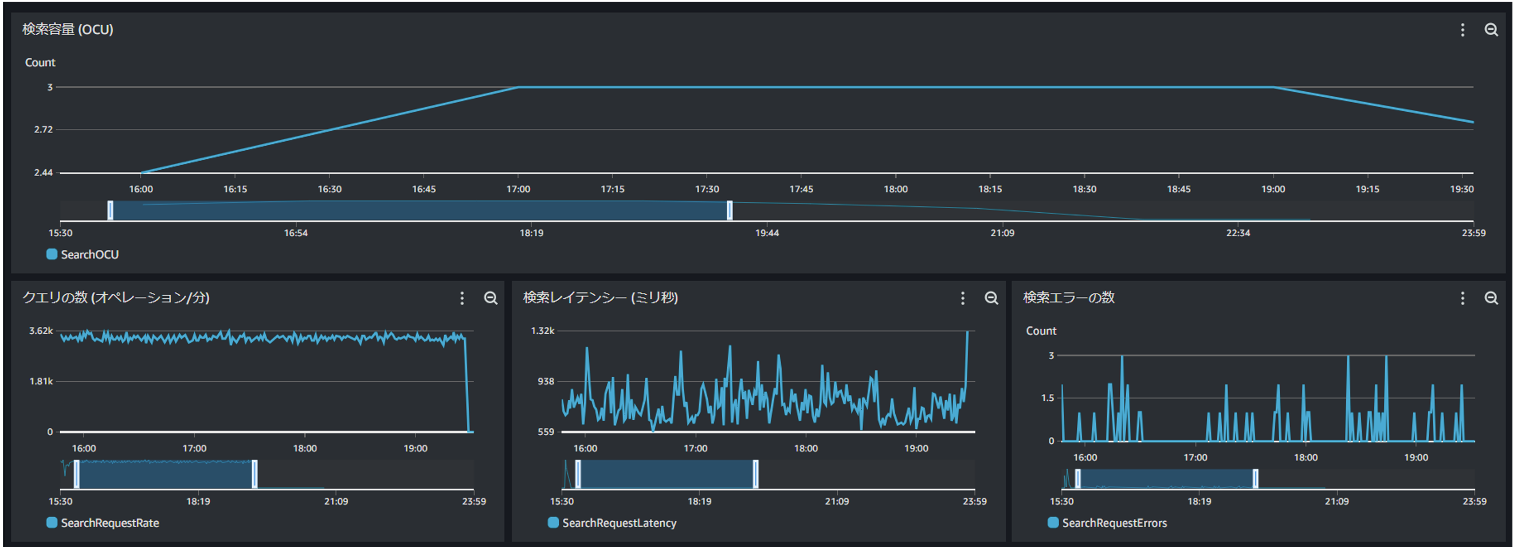
Task: Open the 検索レイテンシー panel three-dot menu
Action: 962,299
